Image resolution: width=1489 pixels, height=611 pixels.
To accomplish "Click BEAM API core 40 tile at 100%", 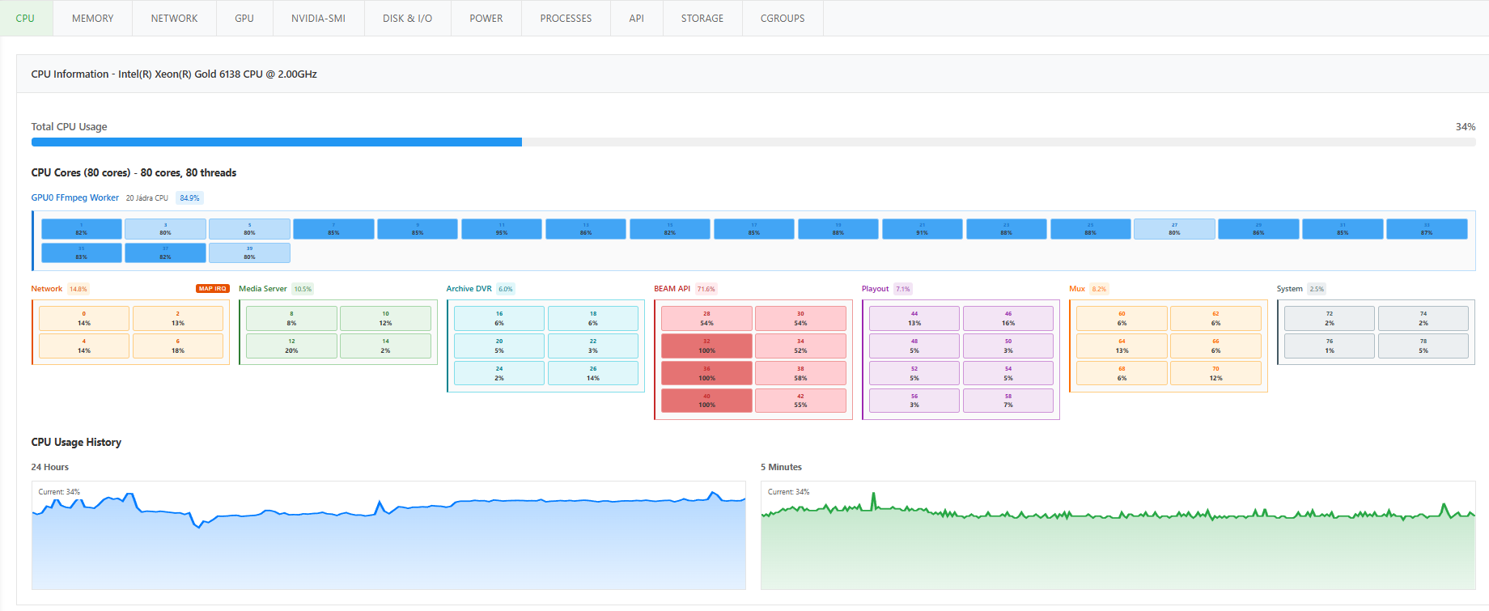I will click(706, 401).
